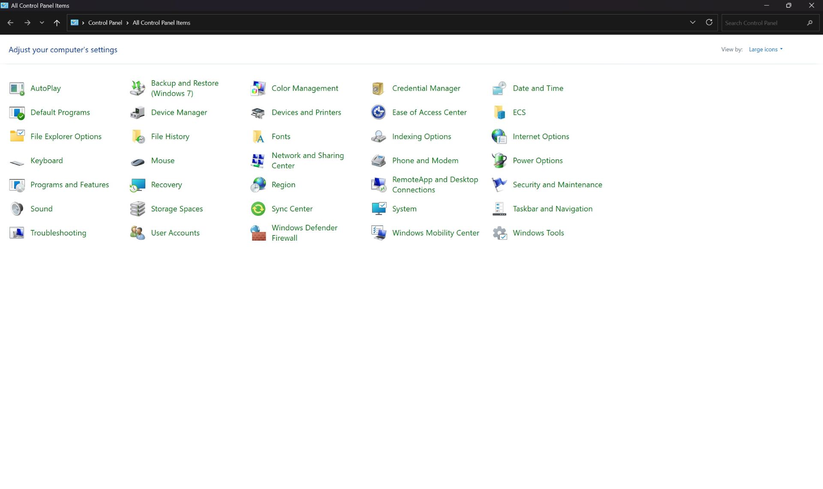823x489 pixels.
Task: Click the Storage Spaces icon
Action: pos(138,209)
